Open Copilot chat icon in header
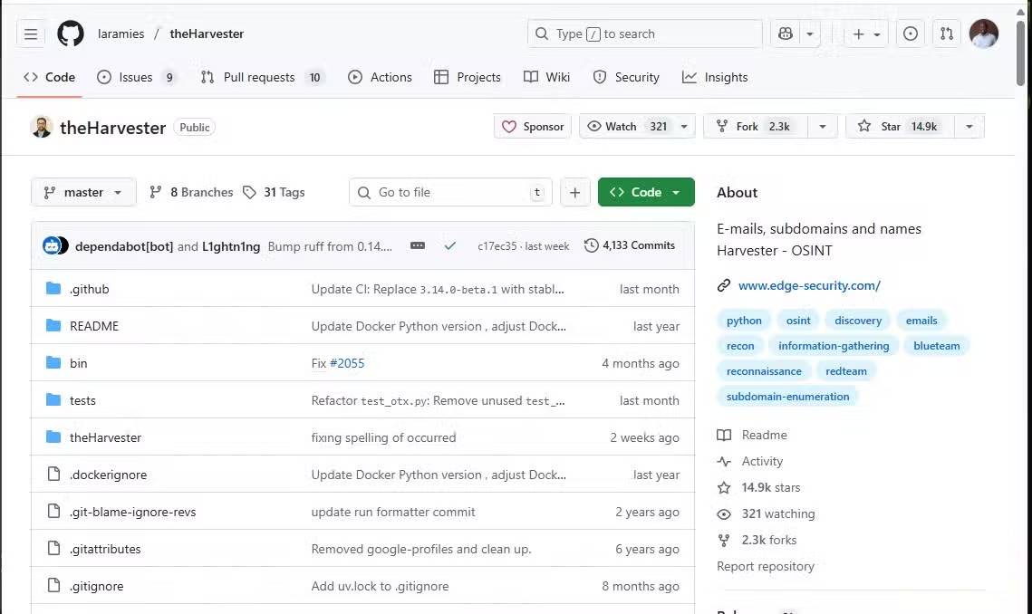This screenshot has height=614, width=1032. click(786, 34)
